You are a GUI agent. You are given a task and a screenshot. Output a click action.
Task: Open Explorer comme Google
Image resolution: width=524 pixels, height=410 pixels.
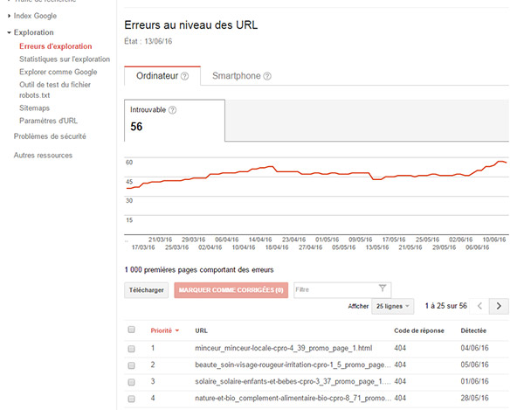point(59,72)
